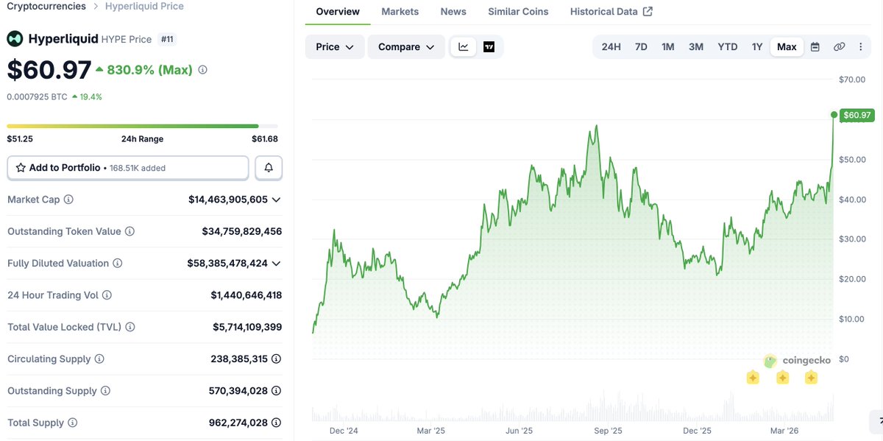Click first yellow event marker under chart
The image size is (883, 441).
coord(753,378)
